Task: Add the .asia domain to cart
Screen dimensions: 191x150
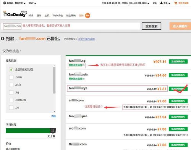Action: coord(178,75)
